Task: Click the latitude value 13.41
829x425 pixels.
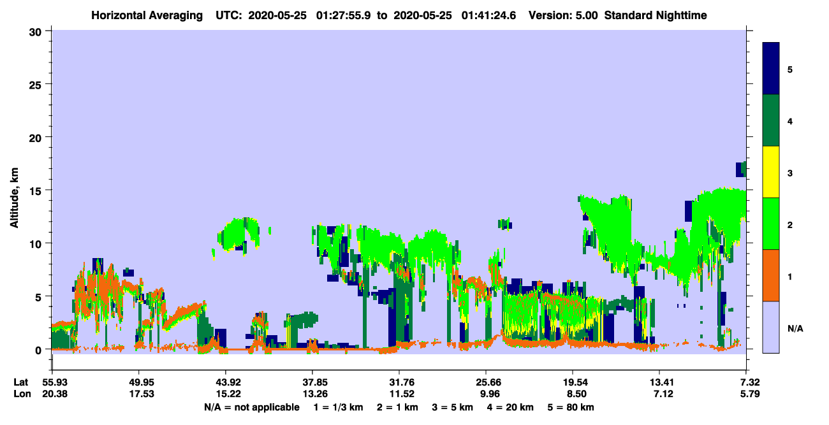Action: [659, 382]
